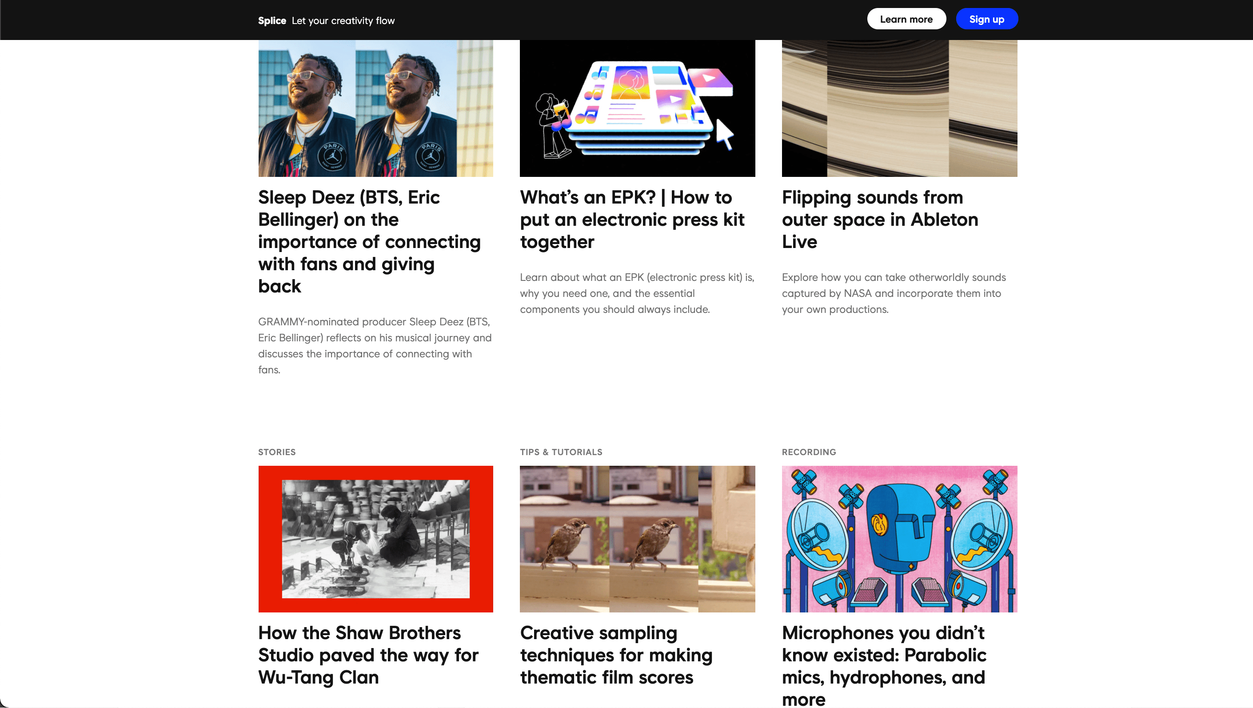Open the EPK illustration thumbnail
The width and height of the screenshot is (1253, 708).
pos(637,108)
